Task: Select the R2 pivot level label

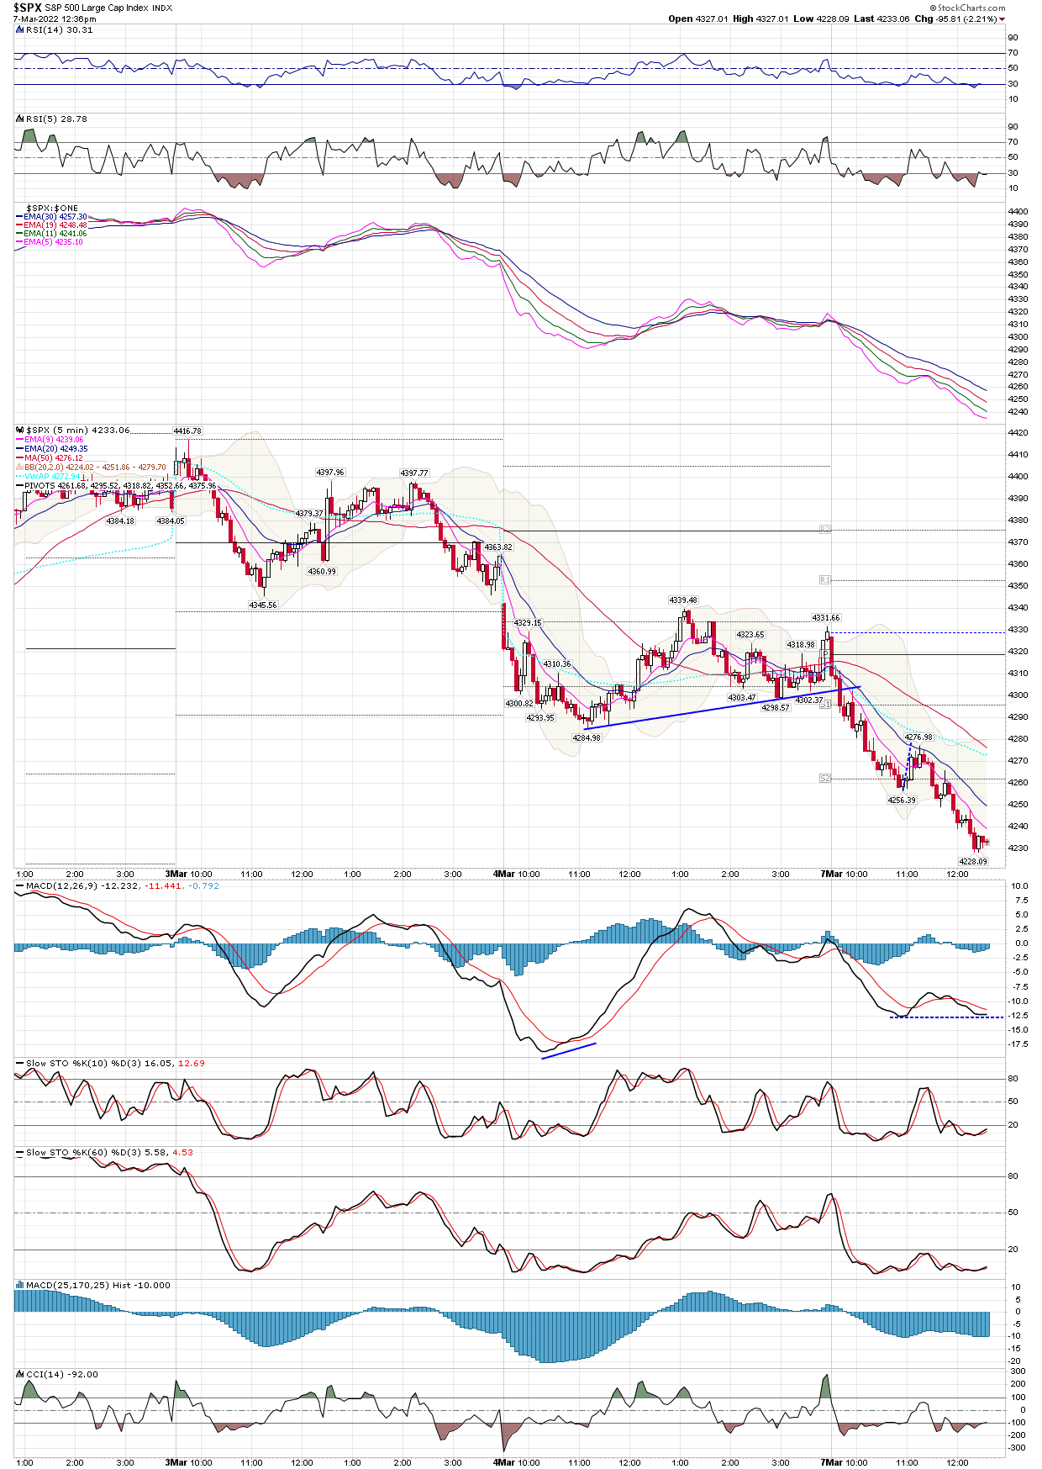Action: [x=824, y=529]
